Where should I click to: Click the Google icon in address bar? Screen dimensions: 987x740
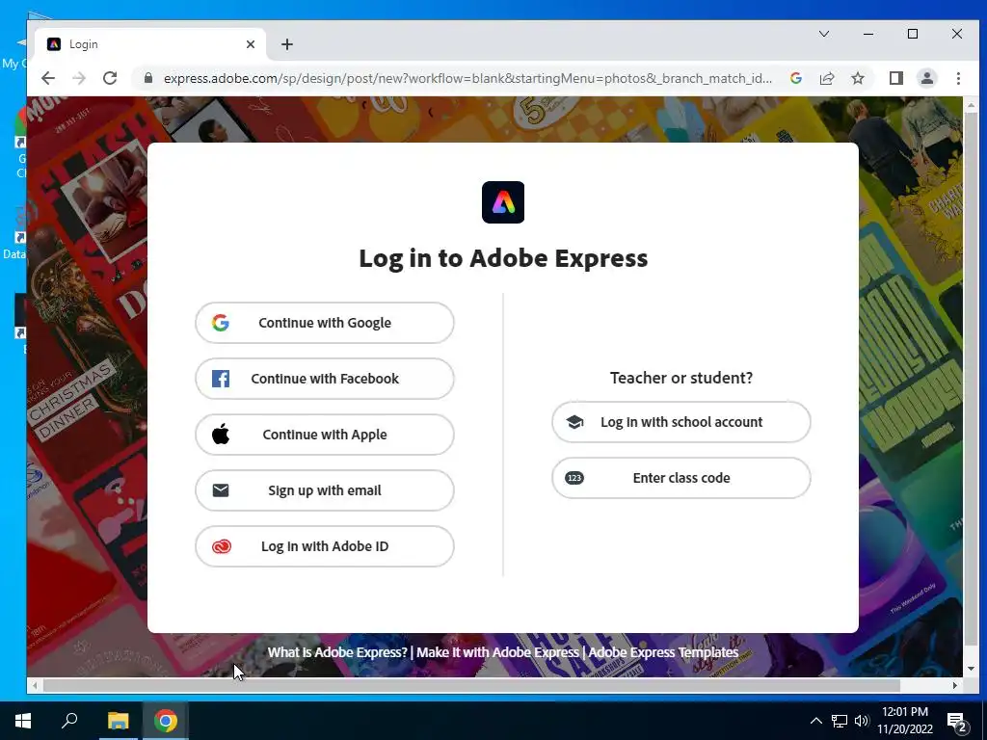(x=795, y=78)
